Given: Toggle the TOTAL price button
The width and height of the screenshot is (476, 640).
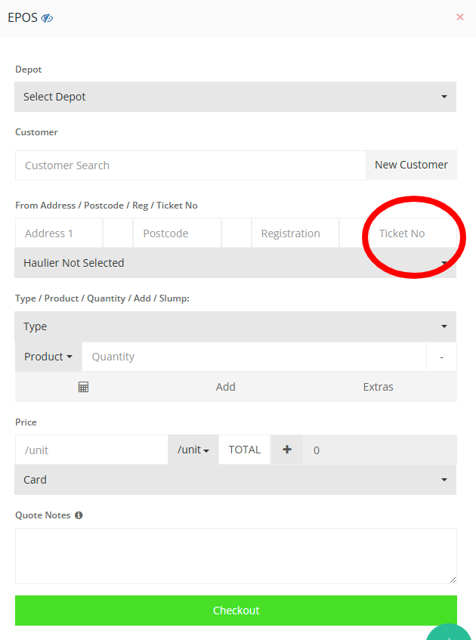Looking at the screenshot, I should (244, 450).
